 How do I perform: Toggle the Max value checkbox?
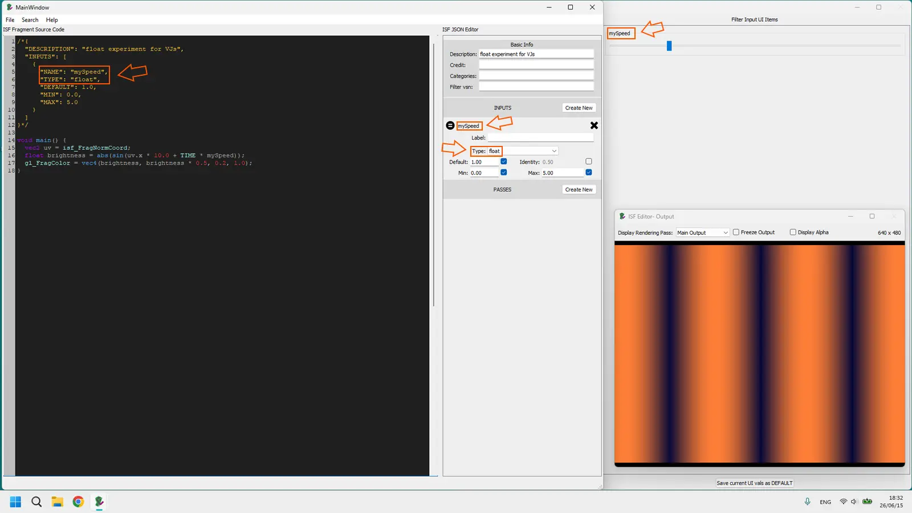tap(589, 173)
